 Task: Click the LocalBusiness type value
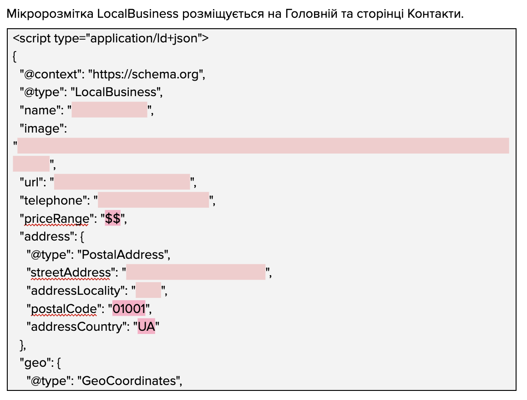click(116, 92)
